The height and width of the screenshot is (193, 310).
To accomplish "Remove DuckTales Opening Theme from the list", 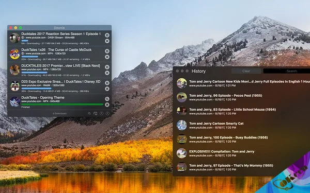I will 107,105.
